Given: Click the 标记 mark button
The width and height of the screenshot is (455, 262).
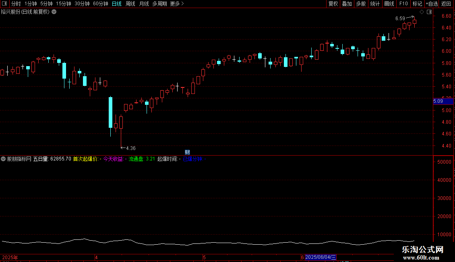Looking at the screenshot, I should click(x=417, y=4).
